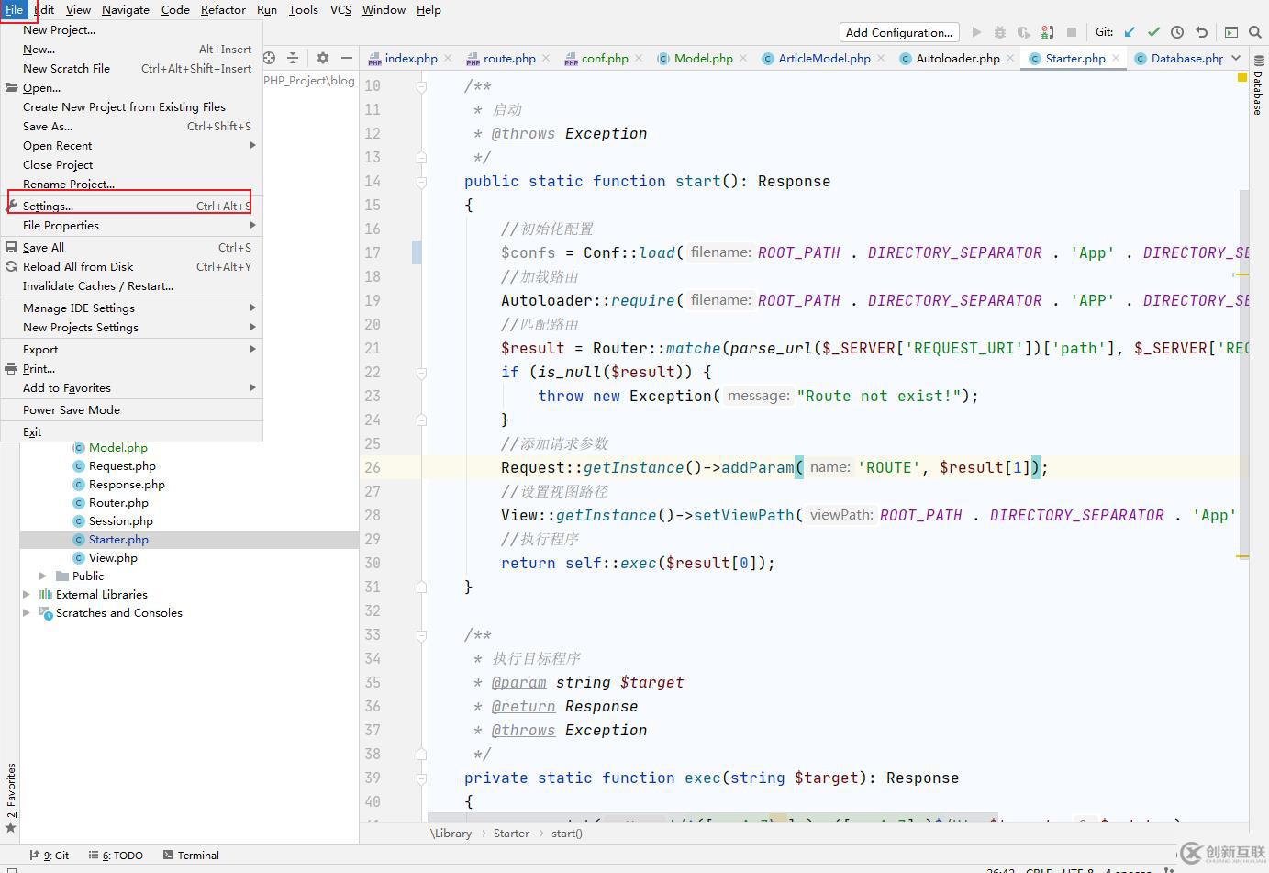Switch to the Autoloader.php tab

[957, 58]
